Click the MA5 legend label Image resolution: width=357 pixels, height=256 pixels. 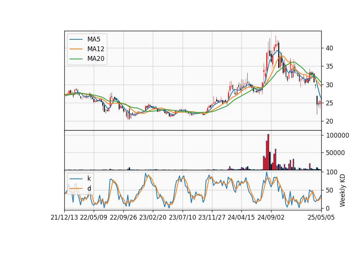[94, 39]
